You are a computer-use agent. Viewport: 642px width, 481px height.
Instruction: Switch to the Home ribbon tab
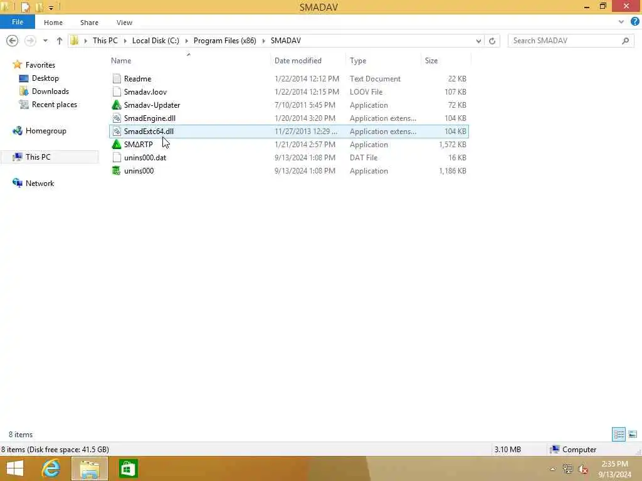53,23
